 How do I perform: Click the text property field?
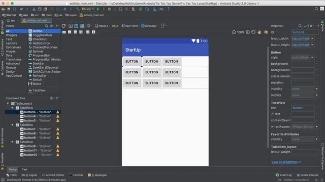tap(303, 108)
